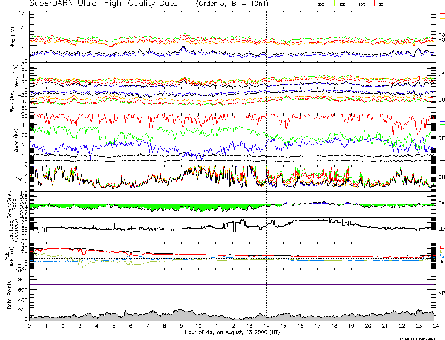Viewport: 445px width, 340px height.
Task: Click the dashed vertical line at hour 14
Action: pyautogui.click(x=266, y=146)
